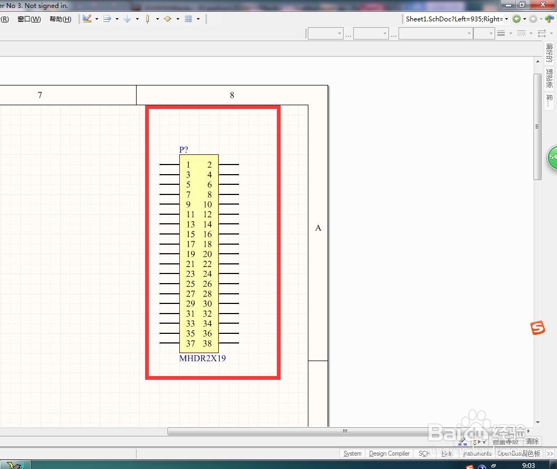Open the dashed line style icon
Viewport: 557px width, 469px height.
[521, 34]
